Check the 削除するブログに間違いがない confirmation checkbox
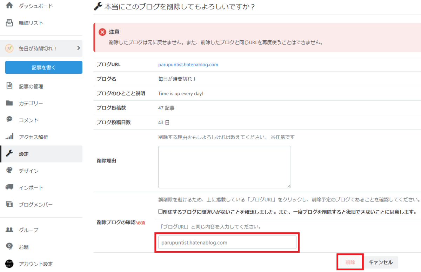Viewport: 421px width, 272px height. 160,212
